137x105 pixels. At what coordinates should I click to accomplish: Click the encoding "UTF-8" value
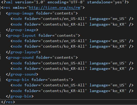tap(77, 2)
